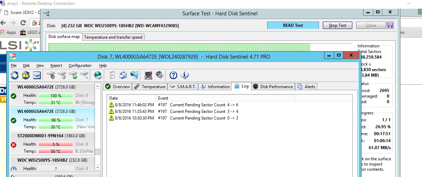
Task: Open the blue question mark help icon
Action: 173,75
